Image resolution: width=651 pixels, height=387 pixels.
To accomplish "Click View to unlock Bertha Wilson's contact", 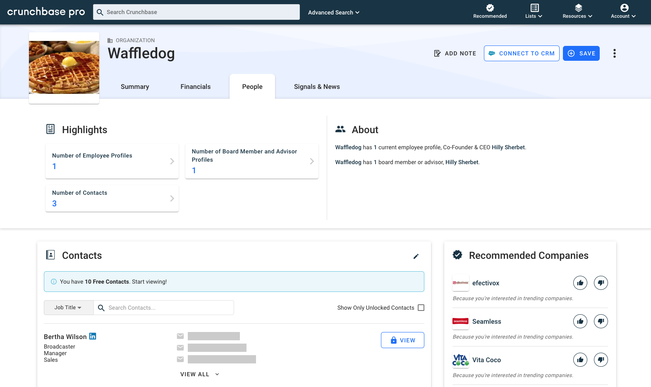I will (402, 340).
